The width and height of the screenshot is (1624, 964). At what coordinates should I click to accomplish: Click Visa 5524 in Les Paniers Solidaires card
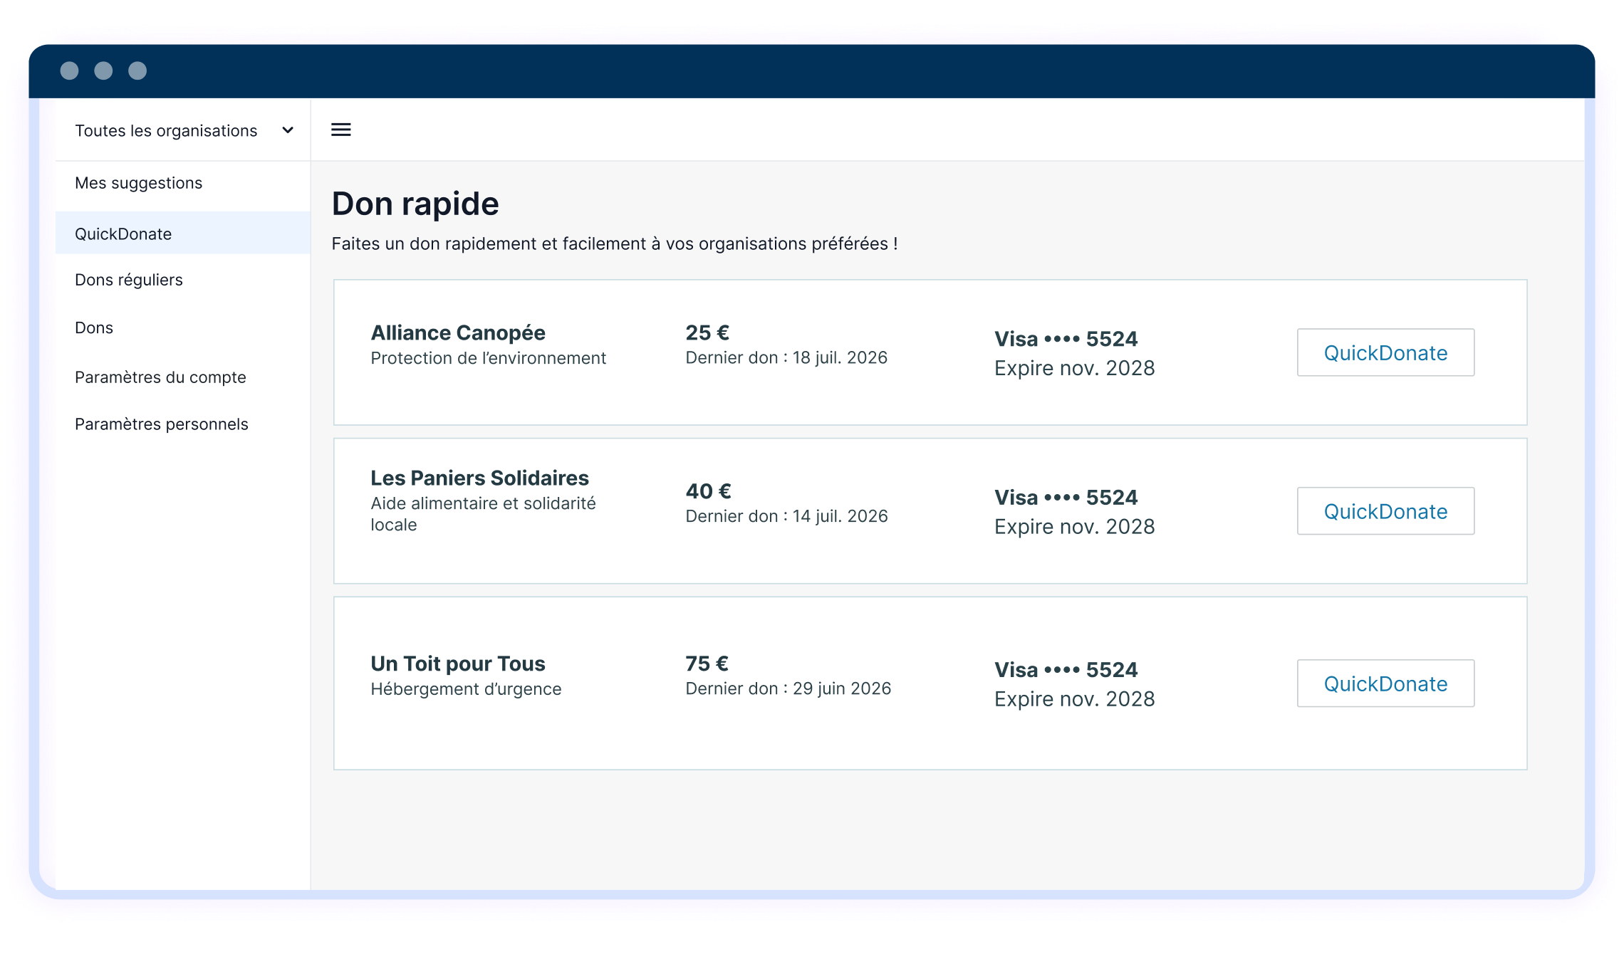tap(1066, 498)
